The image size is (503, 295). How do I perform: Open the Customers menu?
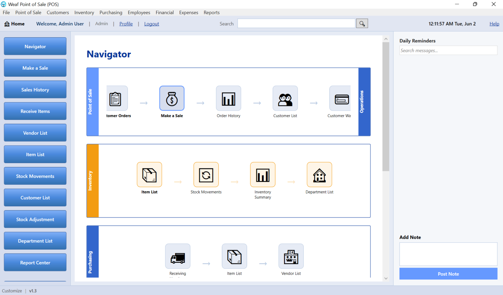[x=58, y=12]
